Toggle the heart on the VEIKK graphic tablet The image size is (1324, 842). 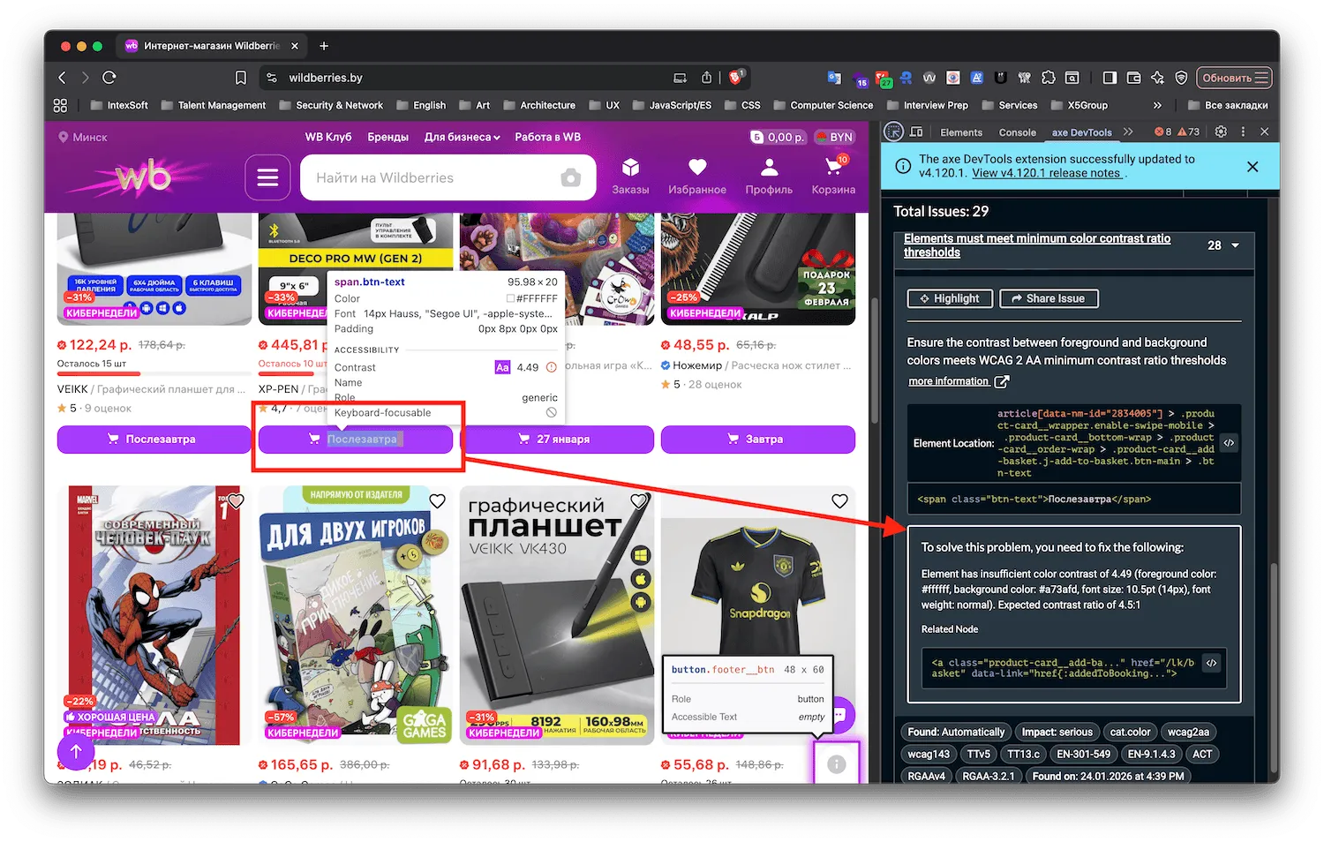pos(638,500)
